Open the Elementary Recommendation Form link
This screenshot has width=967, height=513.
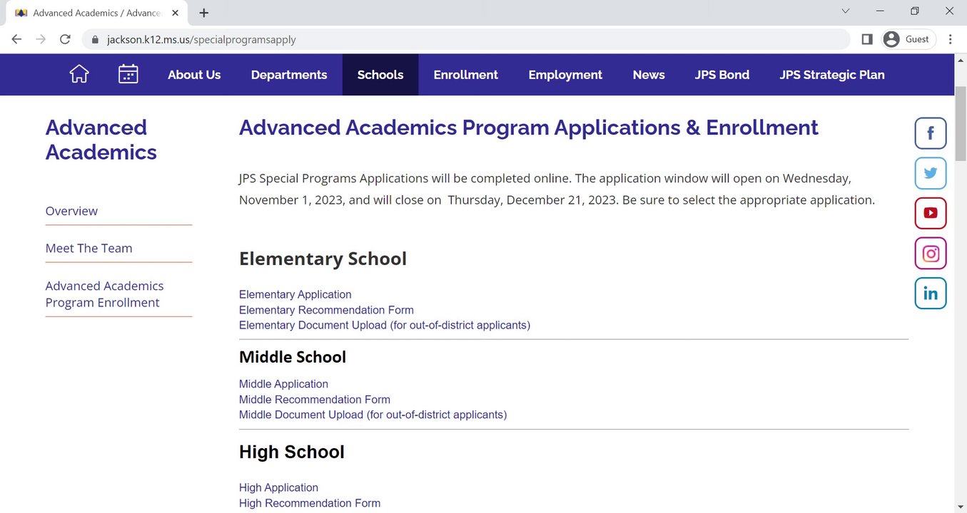point(326,310)
